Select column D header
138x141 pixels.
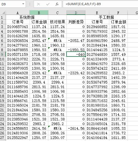click(x=76, y=13)
